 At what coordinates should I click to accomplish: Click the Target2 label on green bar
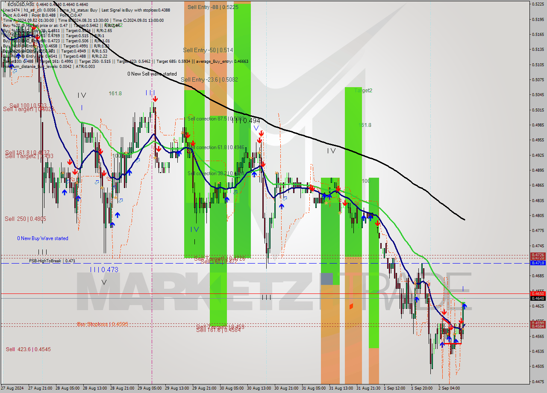[363, 91]
